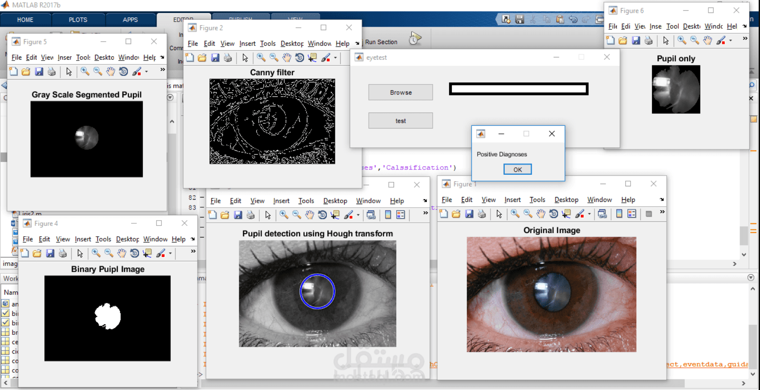Open Brush dropdown arrow in Figure 1 toolbar
This screenshot has height=390, width=760.
(x=589, y=214)
